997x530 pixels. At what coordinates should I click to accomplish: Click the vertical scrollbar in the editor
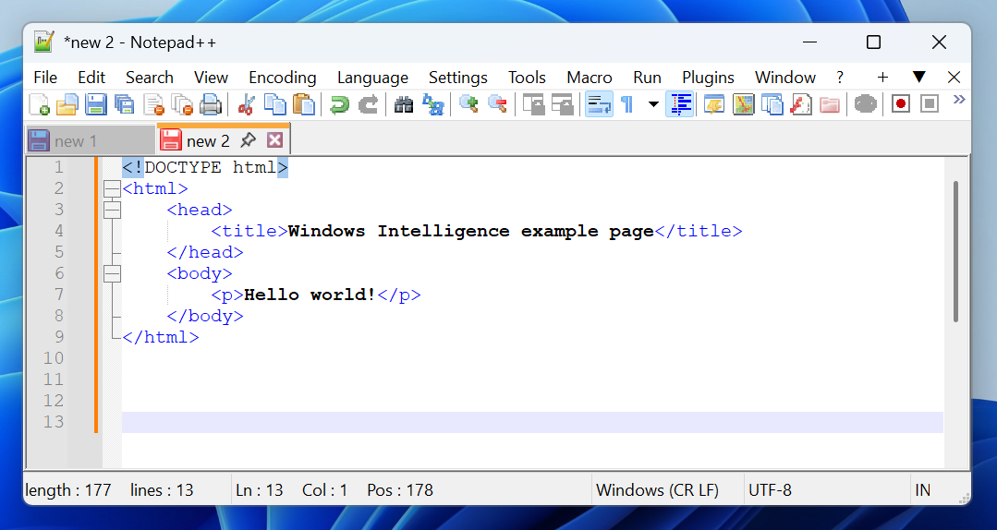955,251
